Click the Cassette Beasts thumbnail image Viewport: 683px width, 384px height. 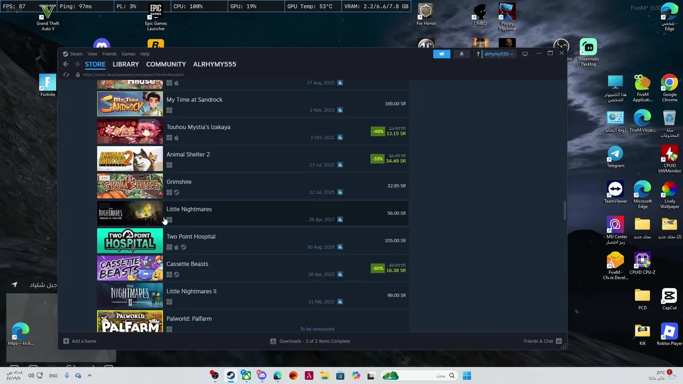[x=130, y=268]
